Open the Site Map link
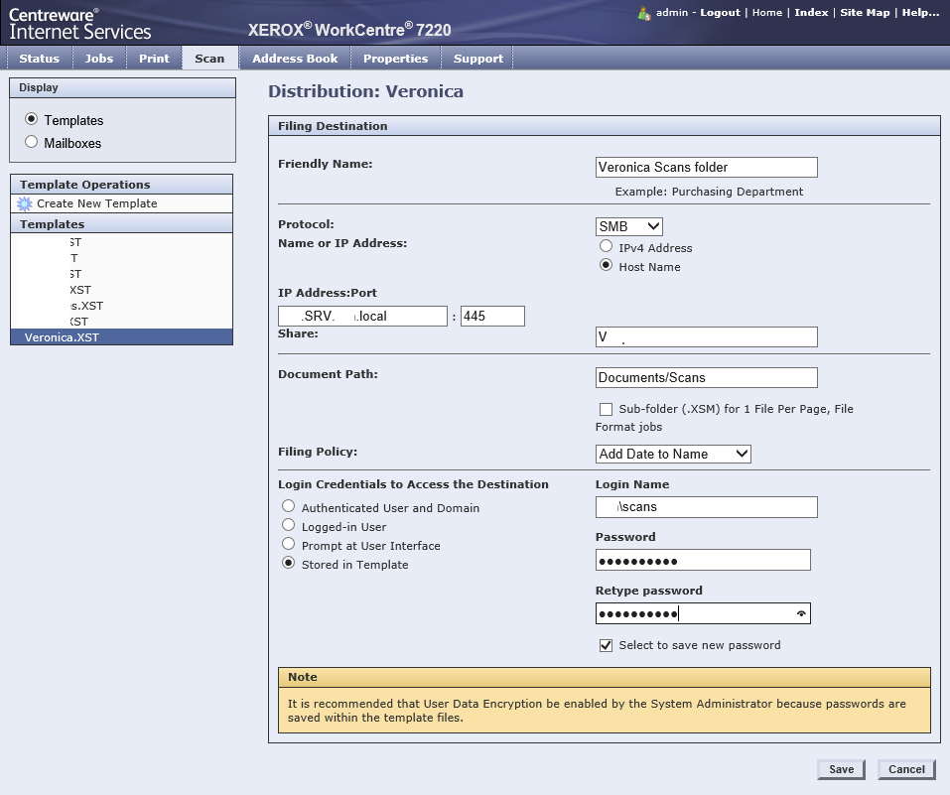The height and width of the screenshot is (795, 950). point(864,13)
